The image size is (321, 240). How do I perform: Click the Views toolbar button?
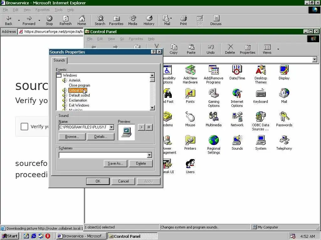click(267, 49)
